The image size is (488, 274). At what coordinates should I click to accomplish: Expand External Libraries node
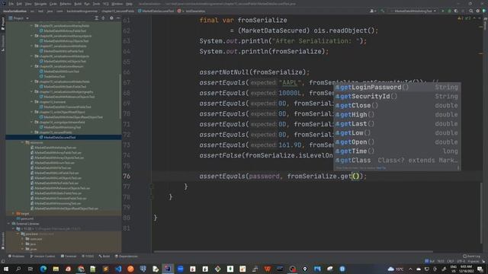(x=9, y=224)
